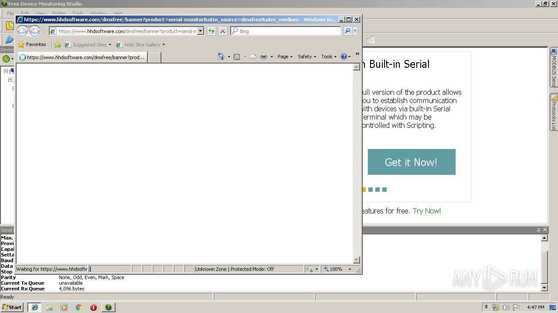Open the Tools menu
Viewport: 558px width, 313px height.
click(329, 57)
